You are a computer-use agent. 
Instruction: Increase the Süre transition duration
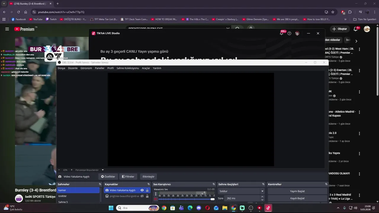[262, 197]
